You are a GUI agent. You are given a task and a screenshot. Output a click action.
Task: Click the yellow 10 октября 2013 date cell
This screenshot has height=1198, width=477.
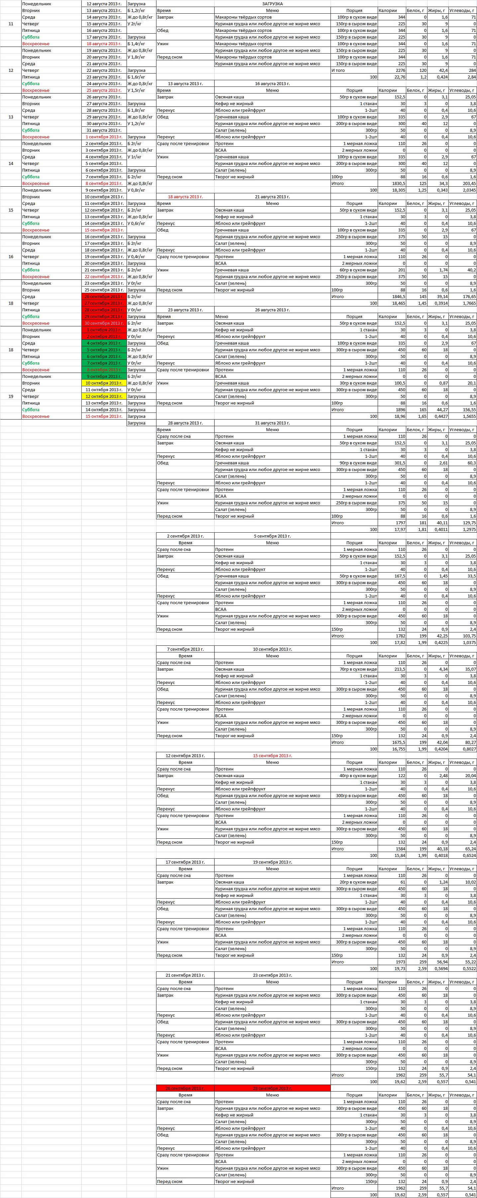[x=104, y=383]
